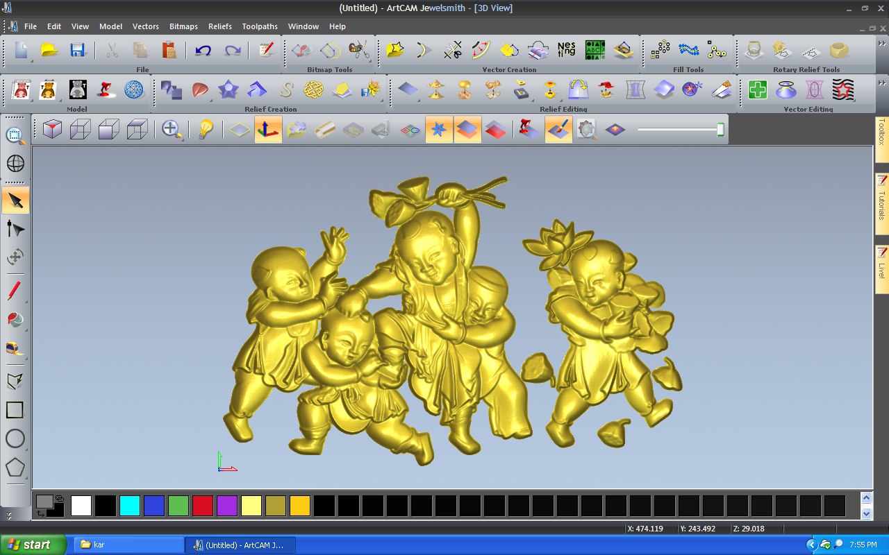Click the Windows start button
This screenshot has width=889, height=555.
(x=33, y=545)
